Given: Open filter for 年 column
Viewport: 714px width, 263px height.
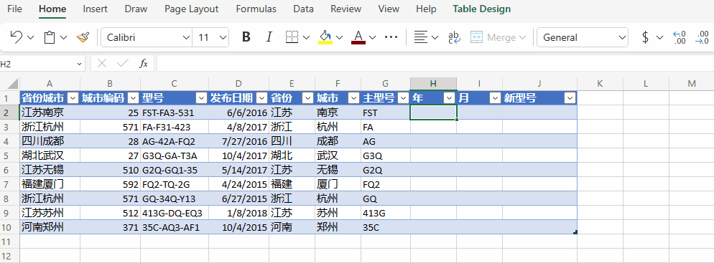Looking at the screenshot, I should tap(450, 97).
